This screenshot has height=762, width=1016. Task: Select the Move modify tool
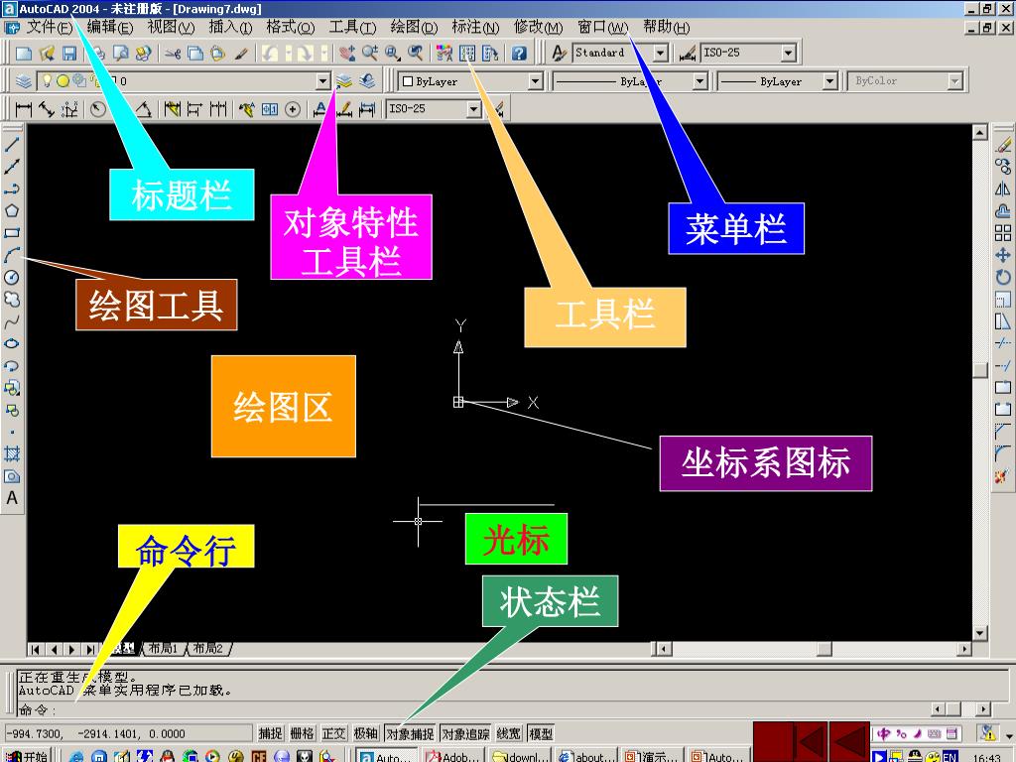(1003, 255)
